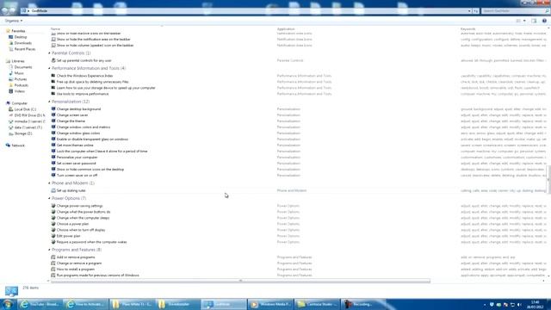Collapse the Power Options group
The height and width of the screenshot is (310, 551).
tap(49, 198)
